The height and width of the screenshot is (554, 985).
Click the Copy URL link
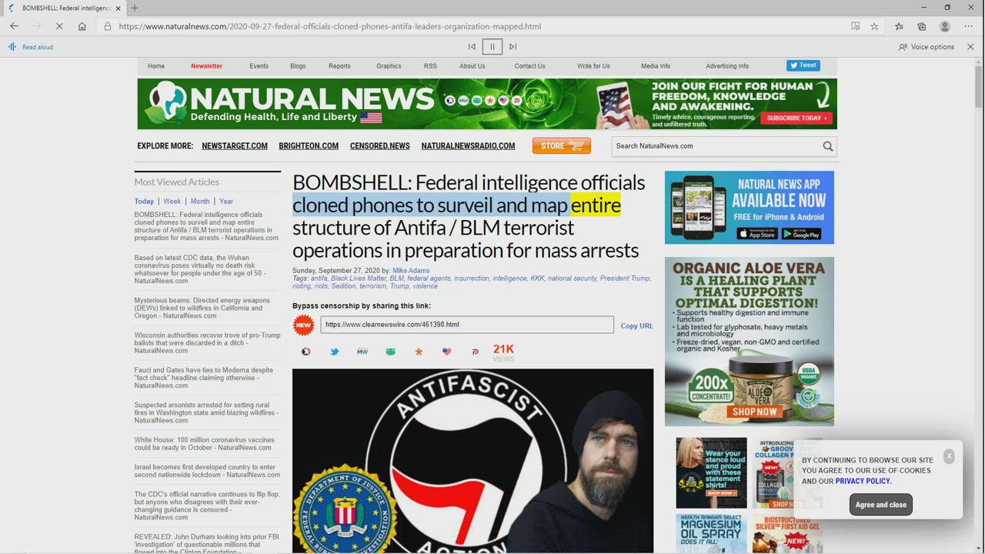point(636,325)
